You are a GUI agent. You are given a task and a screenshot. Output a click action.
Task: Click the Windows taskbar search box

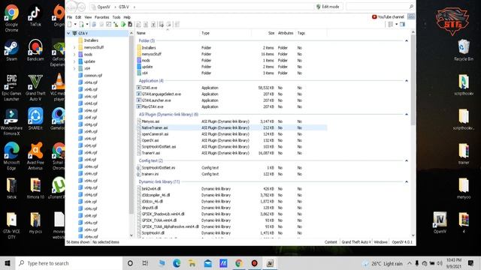[69, 263]
